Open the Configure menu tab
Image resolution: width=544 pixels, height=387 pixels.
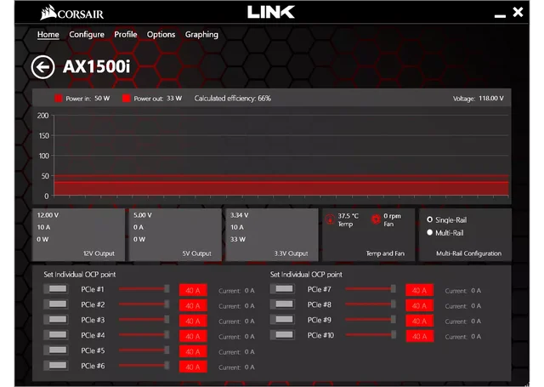point(87,35)
